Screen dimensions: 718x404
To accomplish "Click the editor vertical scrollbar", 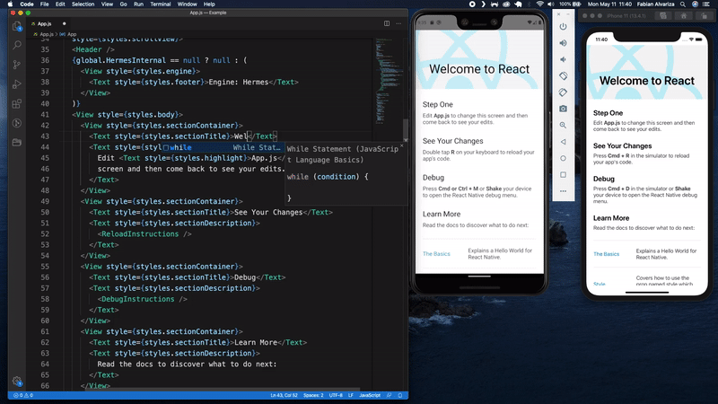I will pyautogui.click(x=406, y=128).
